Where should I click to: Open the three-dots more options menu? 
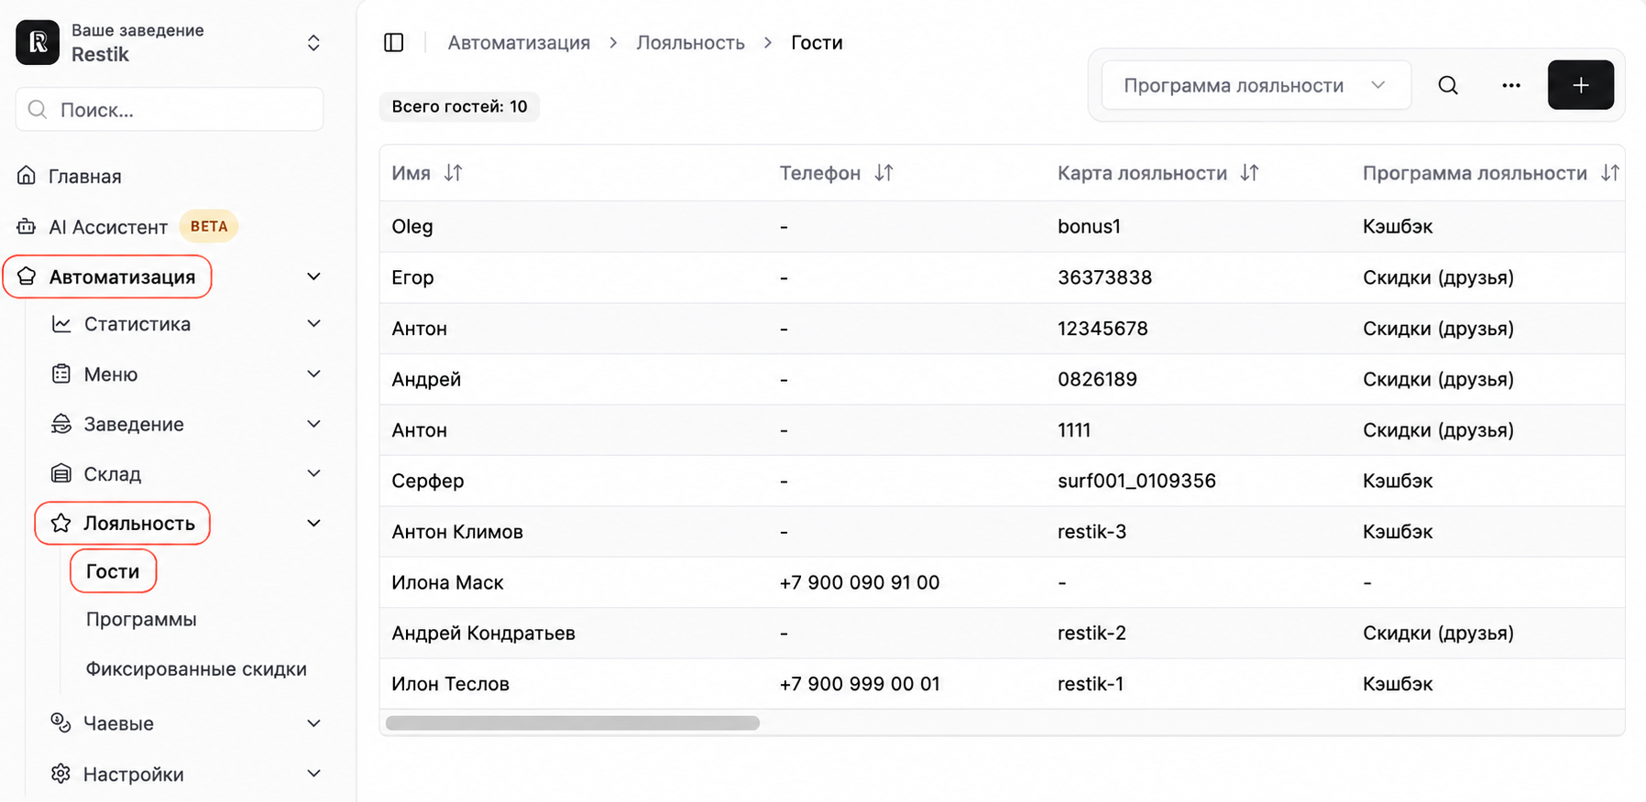click(x=1511, y=85)
